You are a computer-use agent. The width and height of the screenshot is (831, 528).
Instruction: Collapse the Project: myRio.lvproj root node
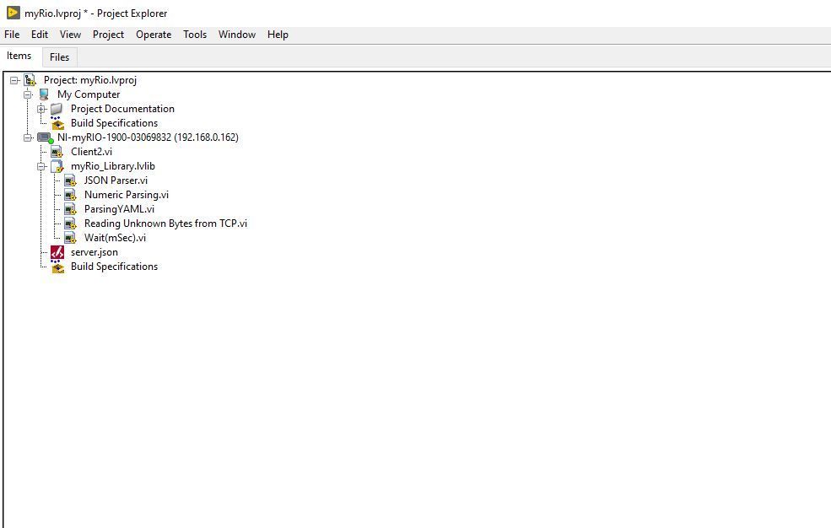point(14,80)
